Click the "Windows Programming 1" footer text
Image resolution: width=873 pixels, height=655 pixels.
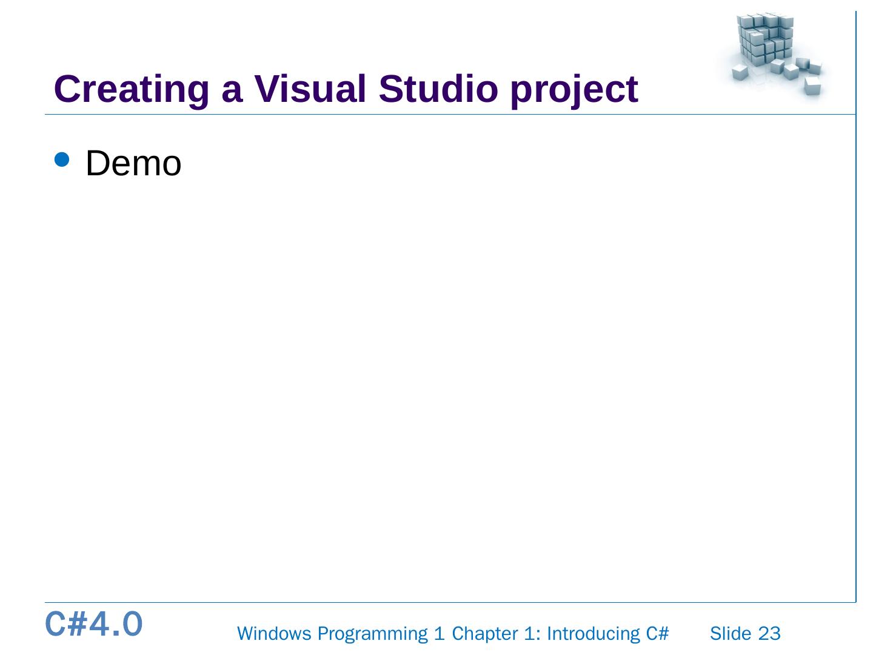point(340,634)
